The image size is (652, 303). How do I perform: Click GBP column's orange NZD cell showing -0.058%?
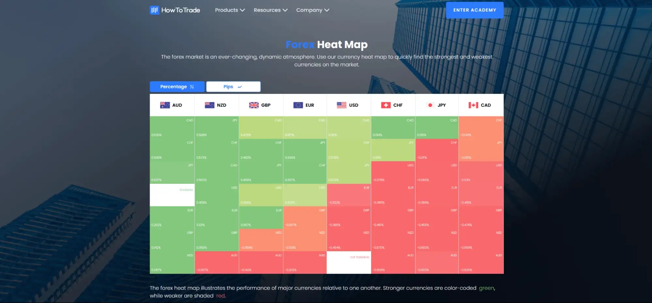261,240
